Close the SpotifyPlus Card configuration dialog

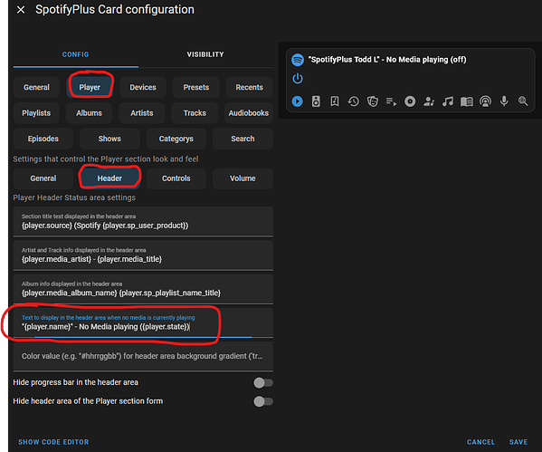point(21,10)
